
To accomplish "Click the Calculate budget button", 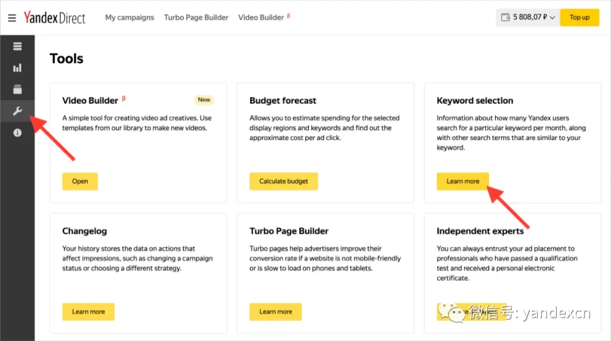I will coord(283,181).
